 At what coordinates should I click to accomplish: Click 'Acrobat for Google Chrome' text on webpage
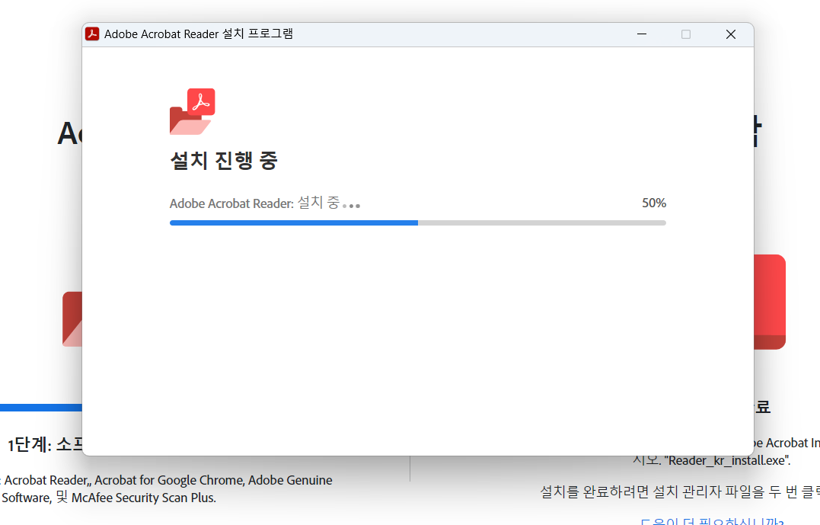coord(169,481)
